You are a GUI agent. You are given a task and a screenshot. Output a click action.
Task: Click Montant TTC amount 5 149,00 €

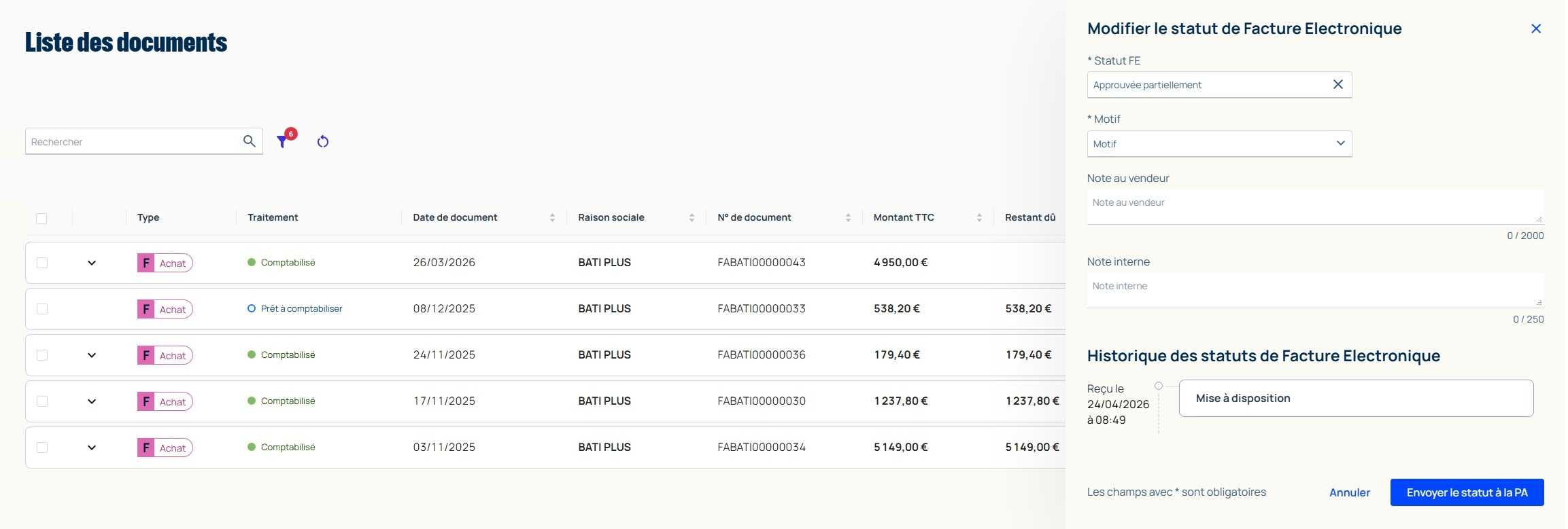click(901, 447)
